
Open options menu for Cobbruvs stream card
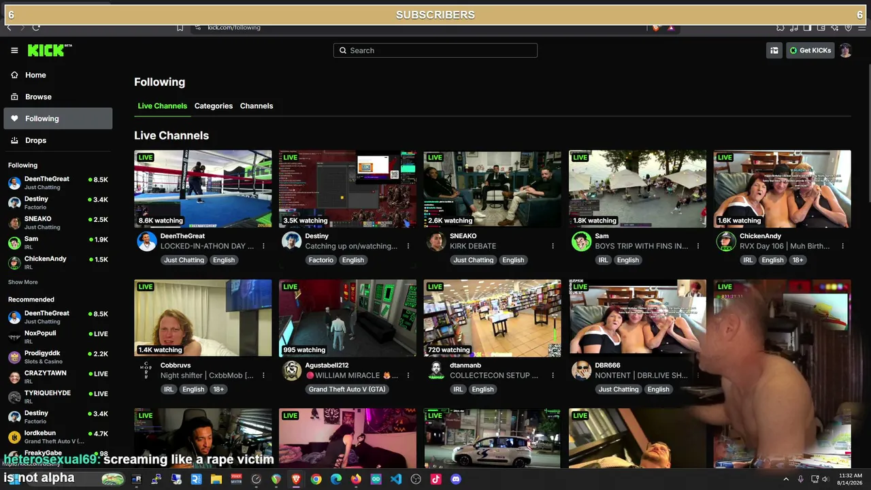pyautogui.click(x=263, y=375)
